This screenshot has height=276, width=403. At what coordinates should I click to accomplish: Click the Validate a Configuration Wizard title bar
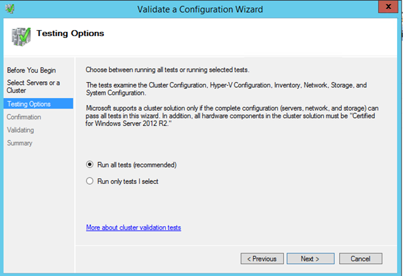pos(200,9)
